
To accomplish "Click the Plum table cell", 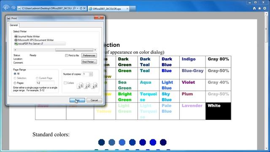I will [192, 97].
